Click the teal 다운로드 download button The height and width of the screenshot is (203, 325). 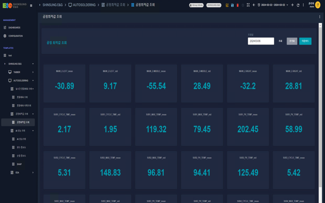pos(305,41)
